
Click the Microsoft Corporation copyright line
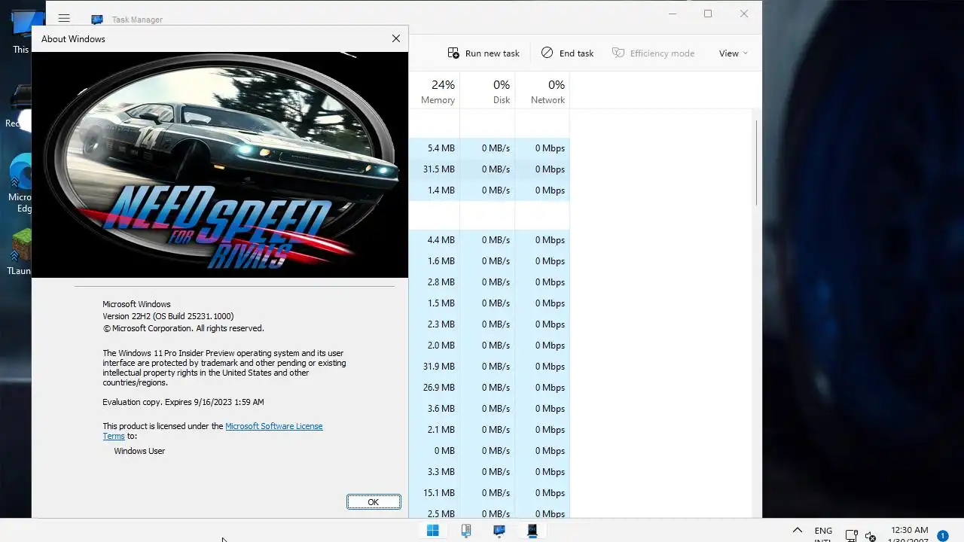183,328
